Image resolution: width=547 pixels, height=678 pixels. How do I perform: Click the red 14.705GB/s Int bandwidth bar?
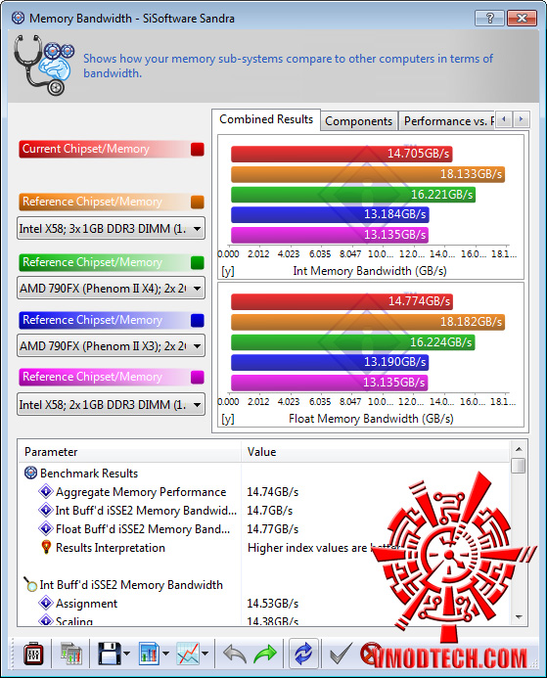(342, 154)
